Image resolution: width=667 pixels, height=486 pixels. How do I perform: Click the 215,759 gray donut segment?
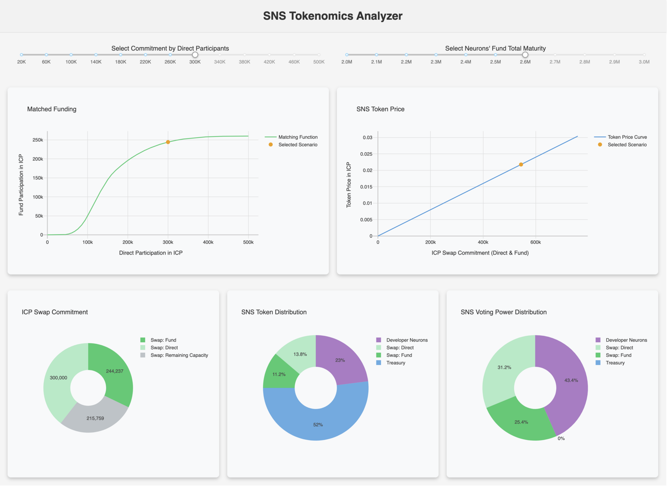(95, 418)
